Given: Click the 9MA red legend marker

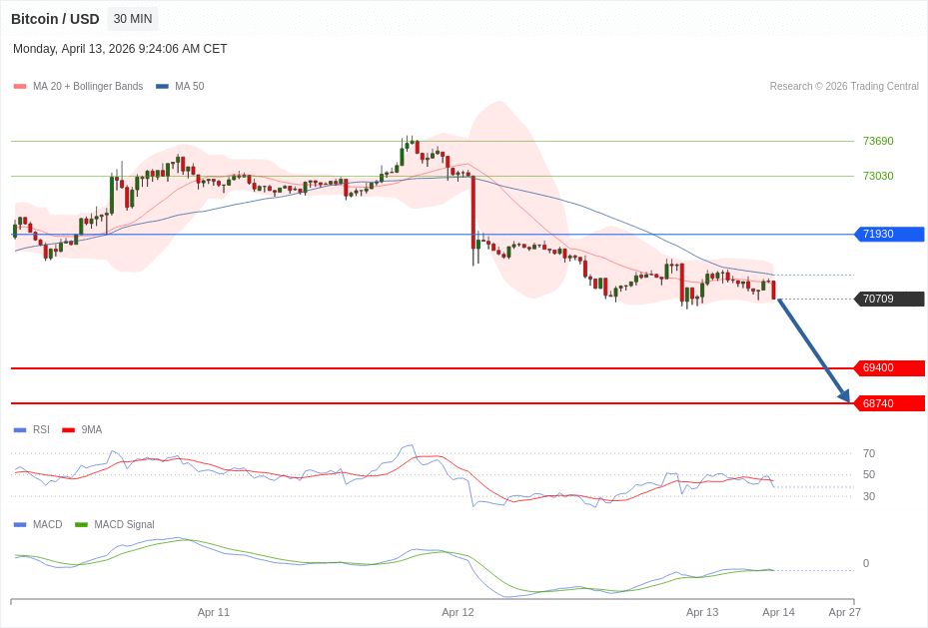Looking at the screenshot, I should (x=68, y=430).
